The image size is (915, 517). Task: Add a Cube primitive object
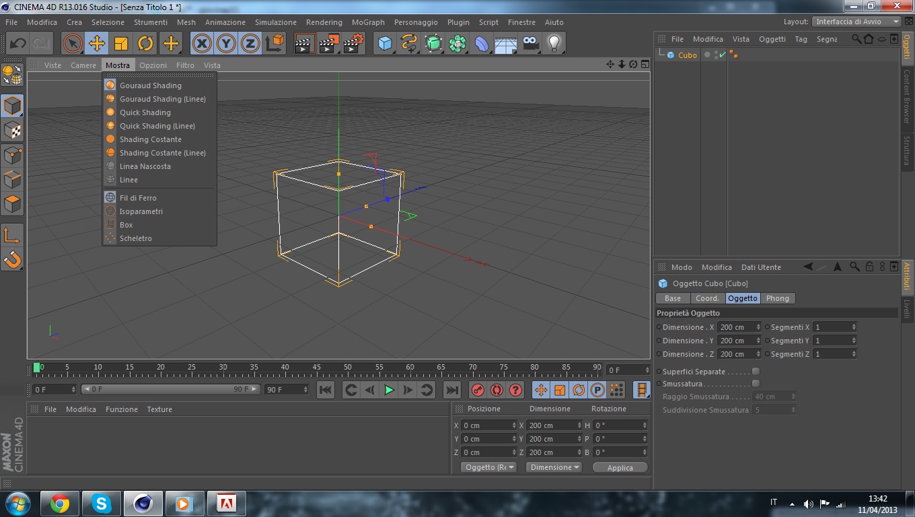[x=385, y=44]
